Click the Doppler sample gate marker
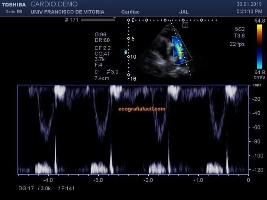The image size is (267, 200). point(180,46)
